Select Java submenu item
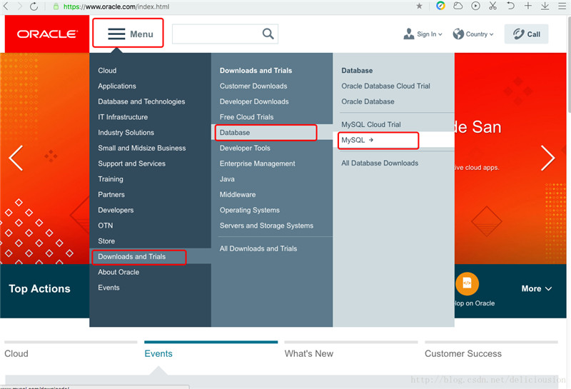The width and height of the screenshot is (571, 389). (x=227, y=179)
